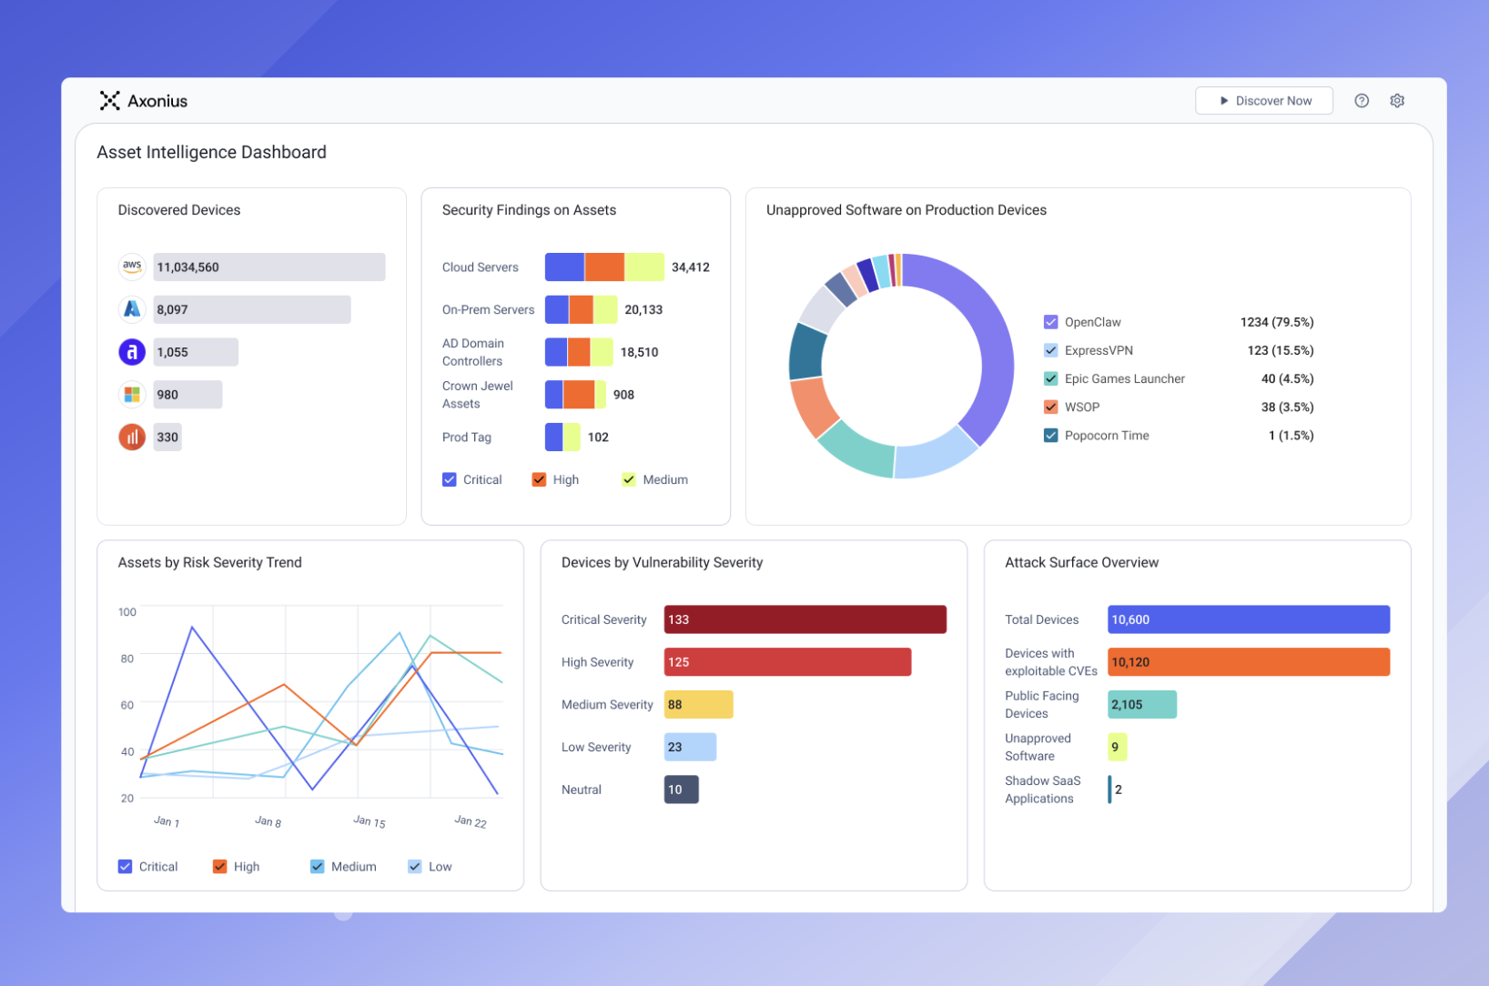The width and height of the screenshot is (1489, 986).
Task: Open the help question mark icon
Action: [x=1362, y=101]
